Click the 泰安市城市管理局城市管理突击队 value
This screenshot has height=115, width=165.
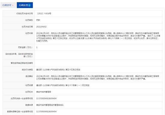point(50,105)
